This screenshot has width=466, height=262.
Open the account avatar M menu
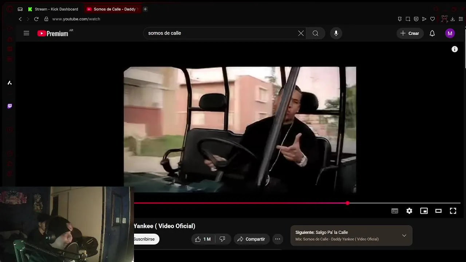pos(450,33)
